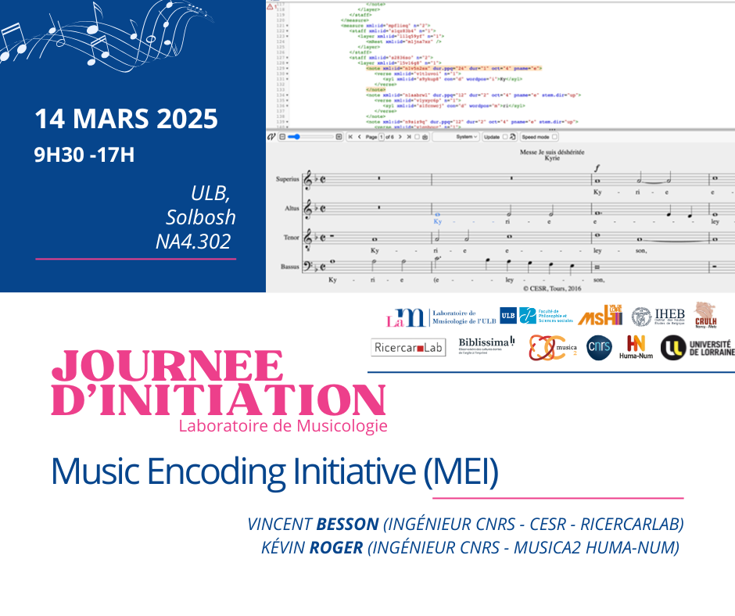Click the MSH logo
Viewport: 735px width, 616px height.
pos(600,315)
